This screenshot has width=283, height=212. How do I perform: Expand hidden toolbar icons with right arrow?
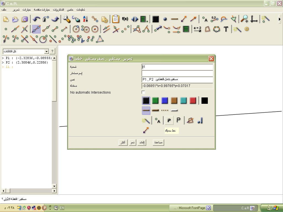[x=280, y=19]
